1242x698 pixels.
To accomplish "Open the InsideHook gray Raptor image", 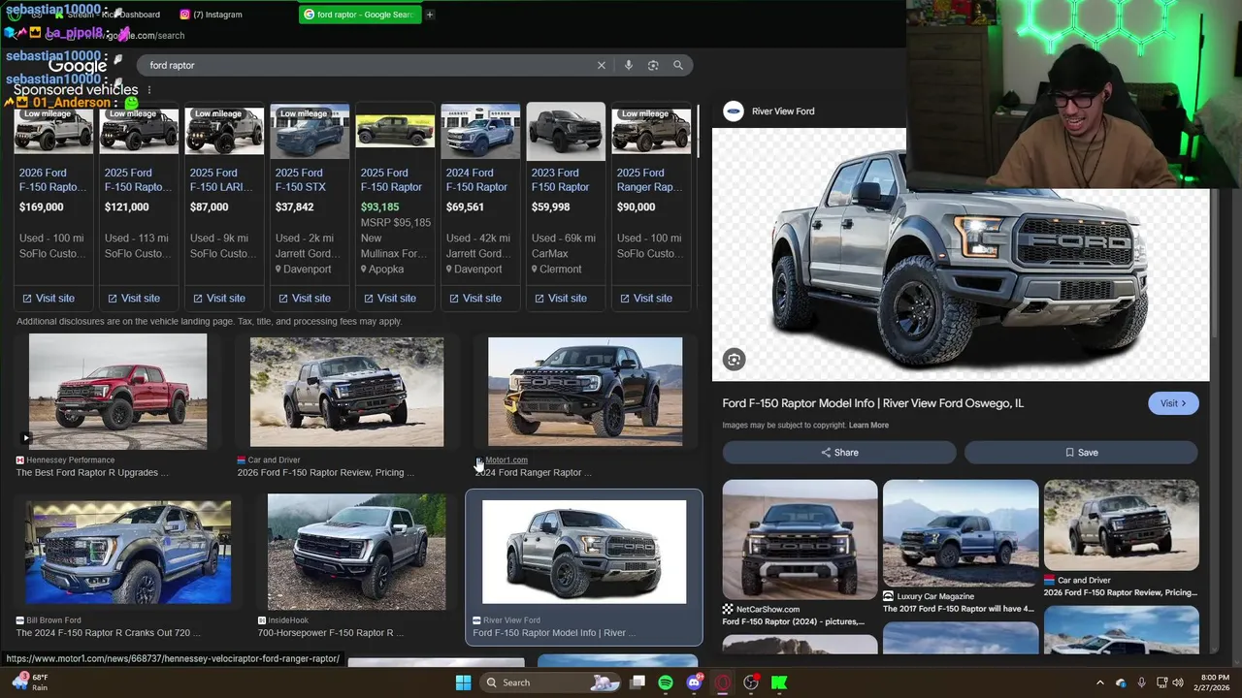I will 357,552.
